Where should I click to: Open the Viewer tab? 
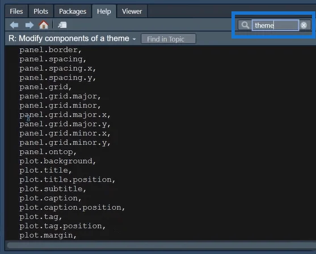click(x=132, y=11)
